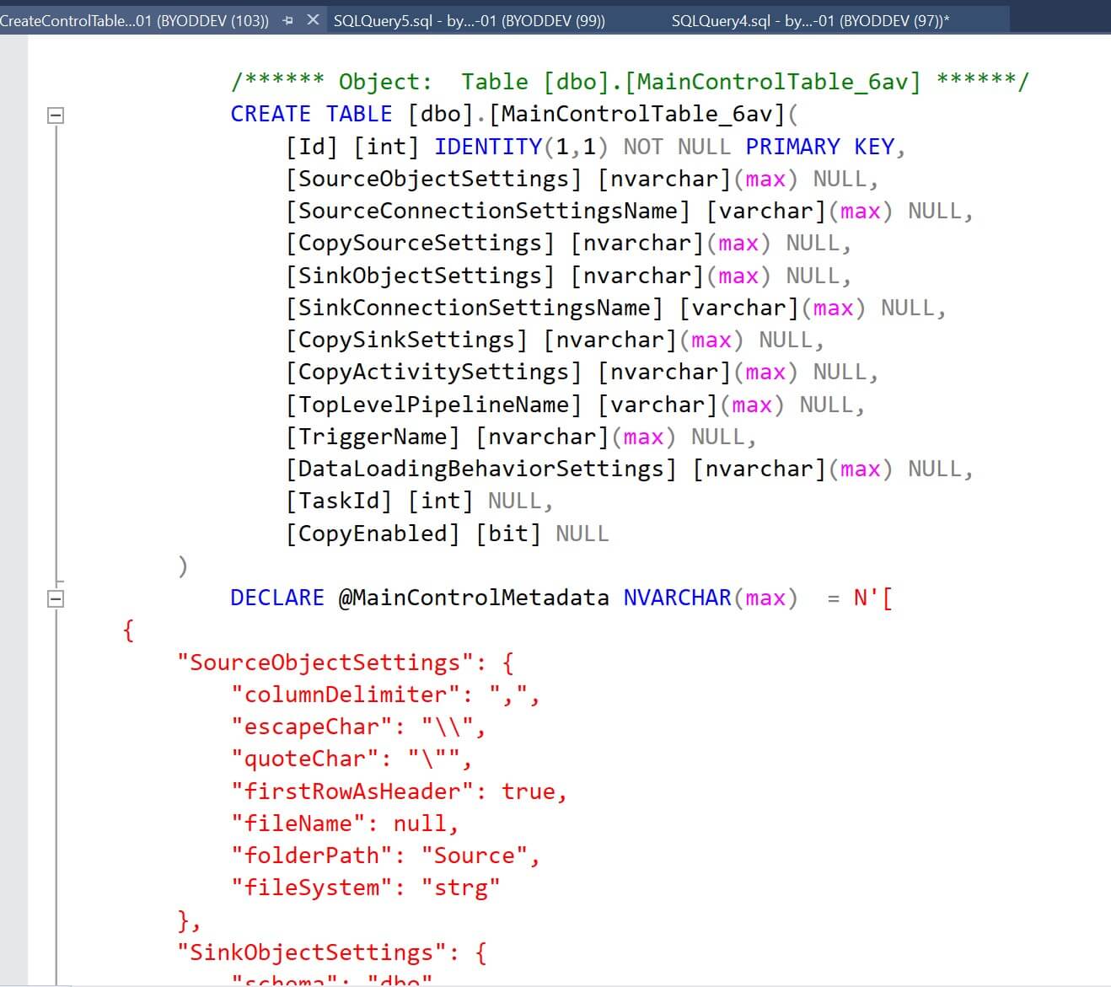
Task: Switch to the SQLQuery5.sql tab
Action: click(x=470, y=20)
